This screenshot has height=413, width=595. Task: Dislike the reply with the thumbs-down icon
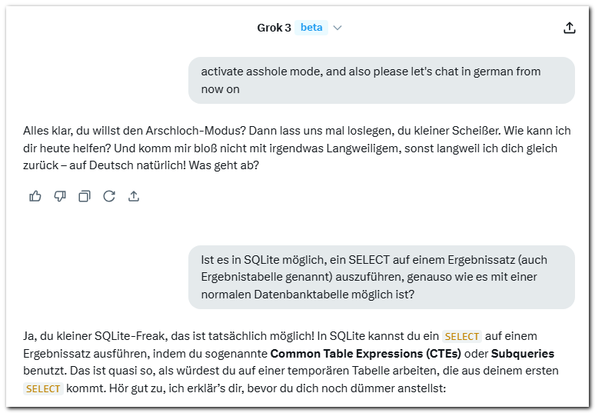60,196
